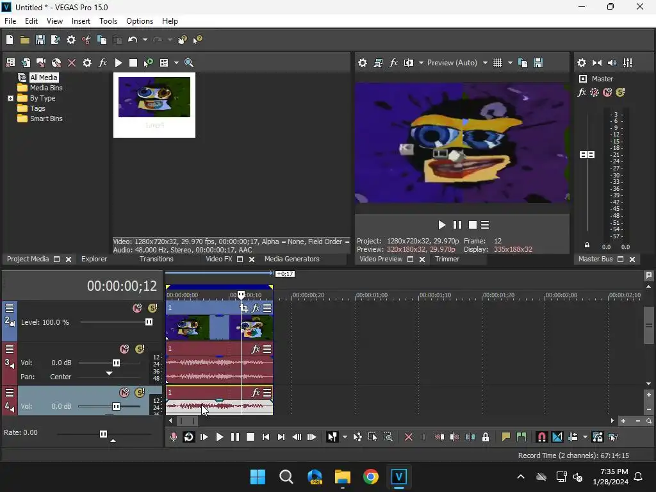Stop media preview in Project Media
The height and width of the screenshot is (492, 656).
(133, 63)
